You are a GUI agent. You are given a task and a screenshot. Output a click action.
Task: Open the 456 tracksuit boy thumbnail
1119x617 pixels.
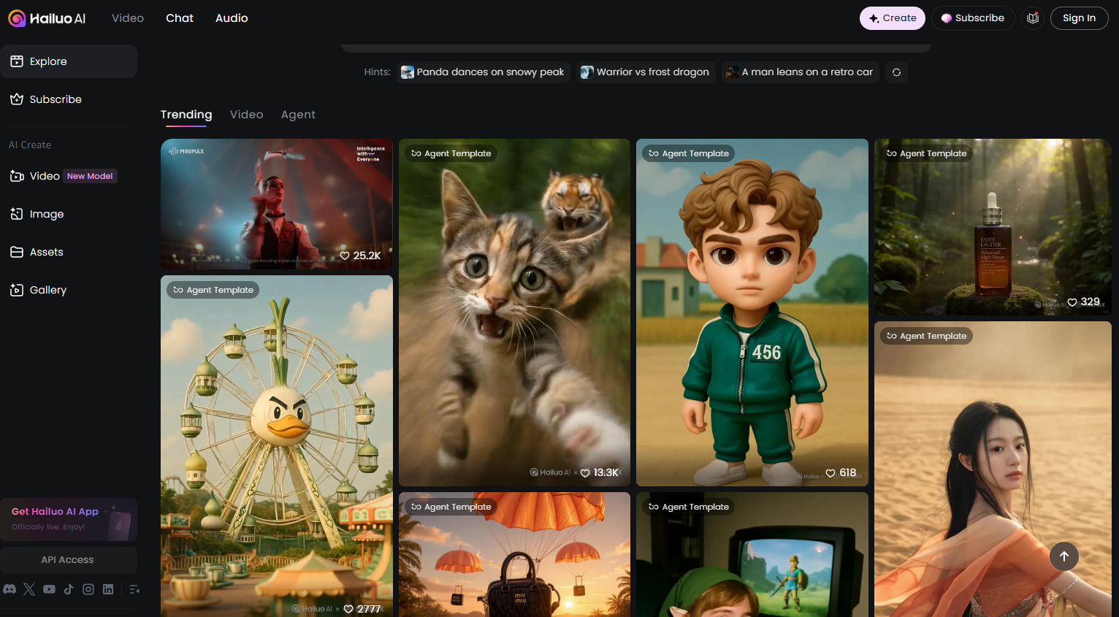(x=752, y=313)
